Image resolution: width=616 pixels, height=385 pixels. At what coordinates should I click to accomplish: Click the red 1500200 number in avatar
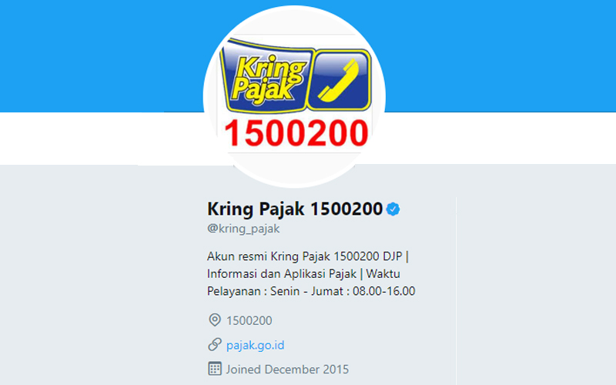(296, 133)
